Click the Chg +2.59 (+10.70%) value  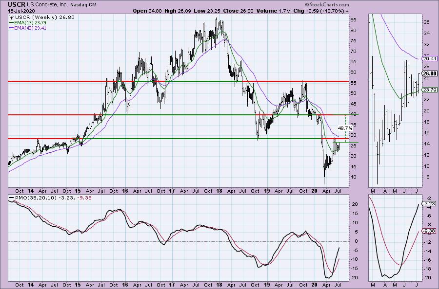coord(319,11)
